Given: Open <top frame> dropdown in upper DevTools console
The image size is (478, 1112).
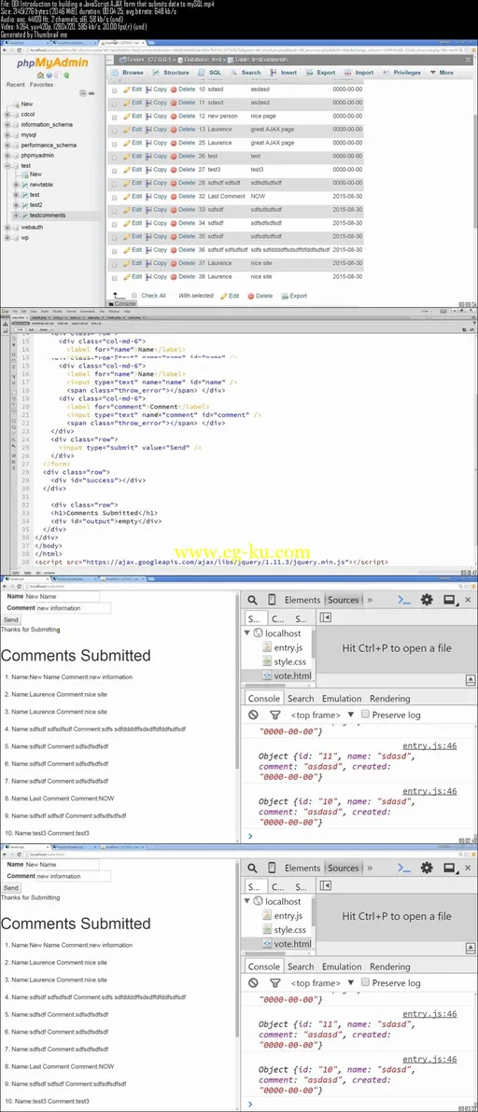Looking at the screenshot, I should (x=322, y=715).
